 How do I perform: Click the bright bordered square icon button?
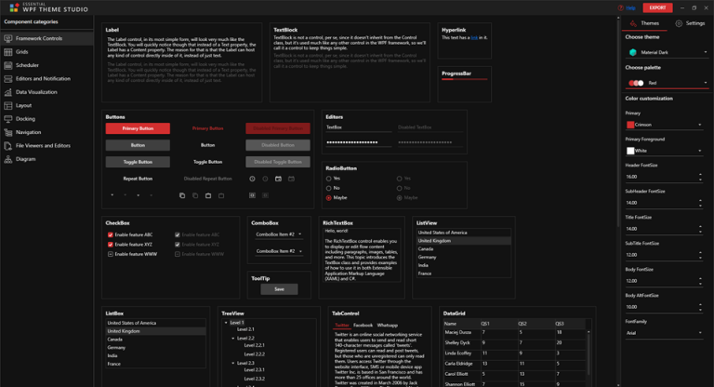click(252, 195)
